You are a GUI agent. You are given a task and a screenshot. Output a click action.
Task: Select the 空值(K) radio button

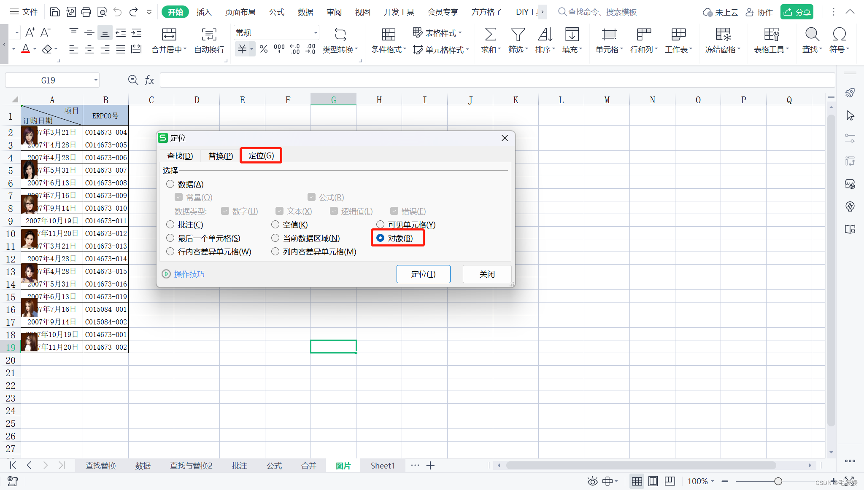point(275,225)
